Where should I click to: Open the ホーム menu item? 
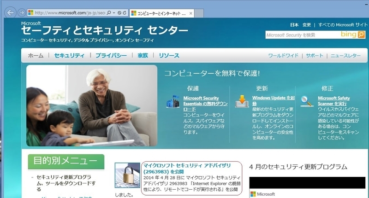click(36, 56)
